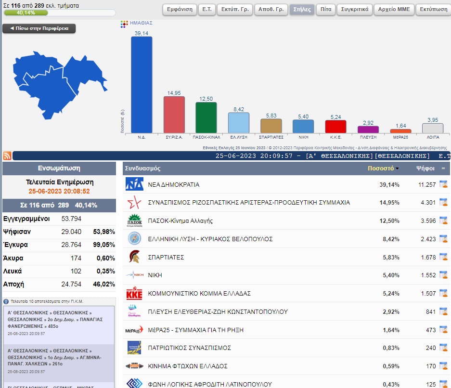Click the ΜέΡΑ25 party logo
Viewport: 451px width, 388px height.
tap(134, 330)
